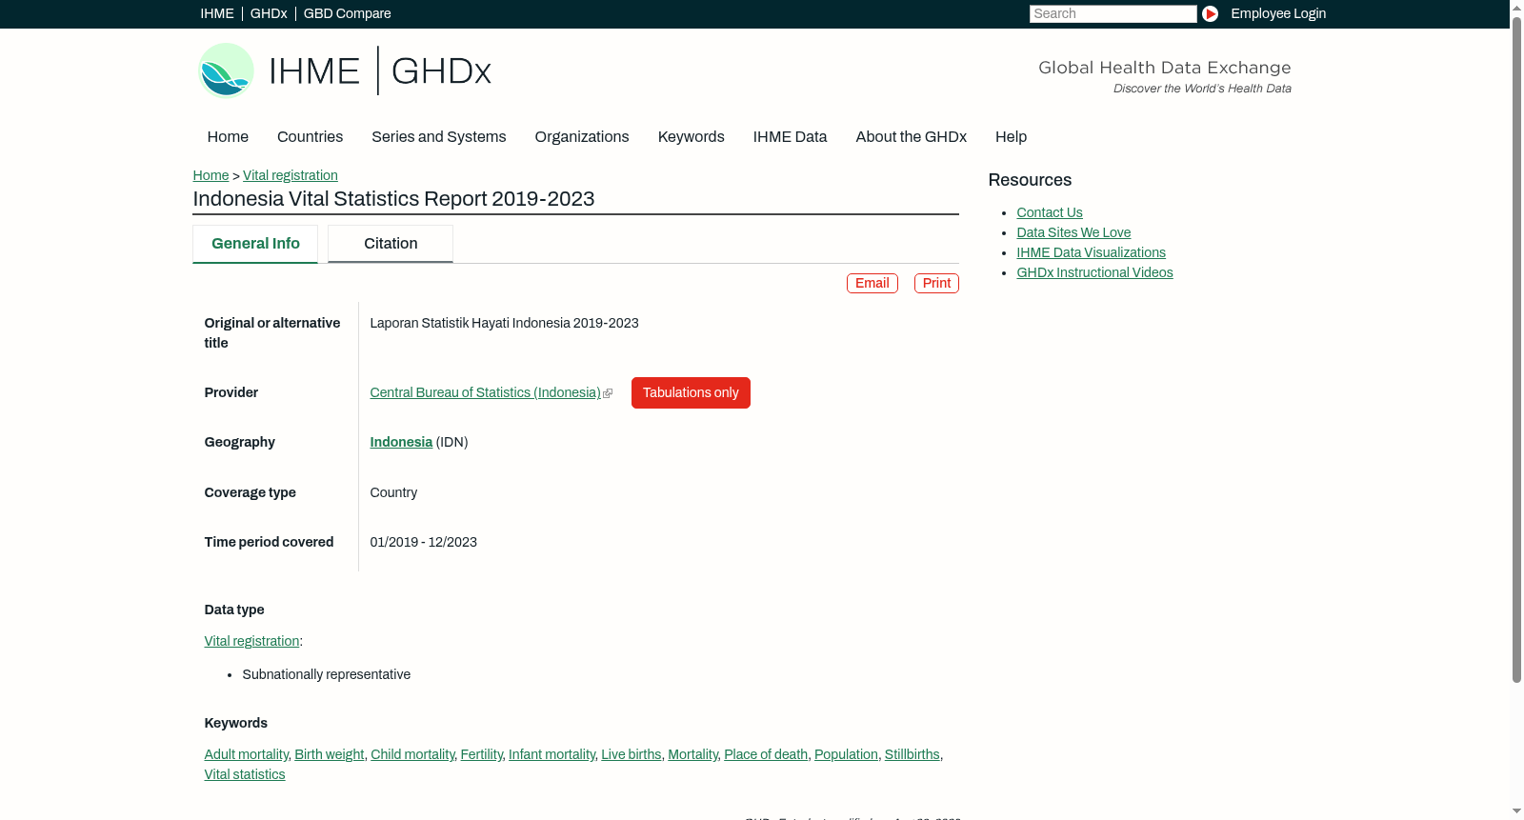Open the Child mortality keyword
Viewport: 1524px width, 820px height.
[x=412, y=754]
